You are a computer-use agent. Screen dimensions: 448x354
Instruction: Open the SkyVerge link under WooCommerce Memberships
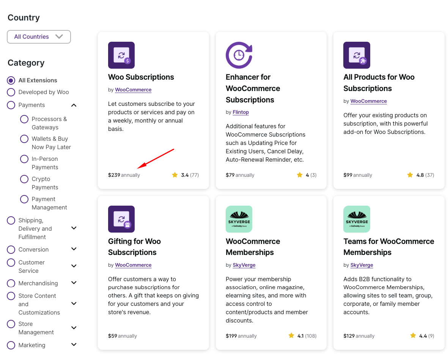244,265
